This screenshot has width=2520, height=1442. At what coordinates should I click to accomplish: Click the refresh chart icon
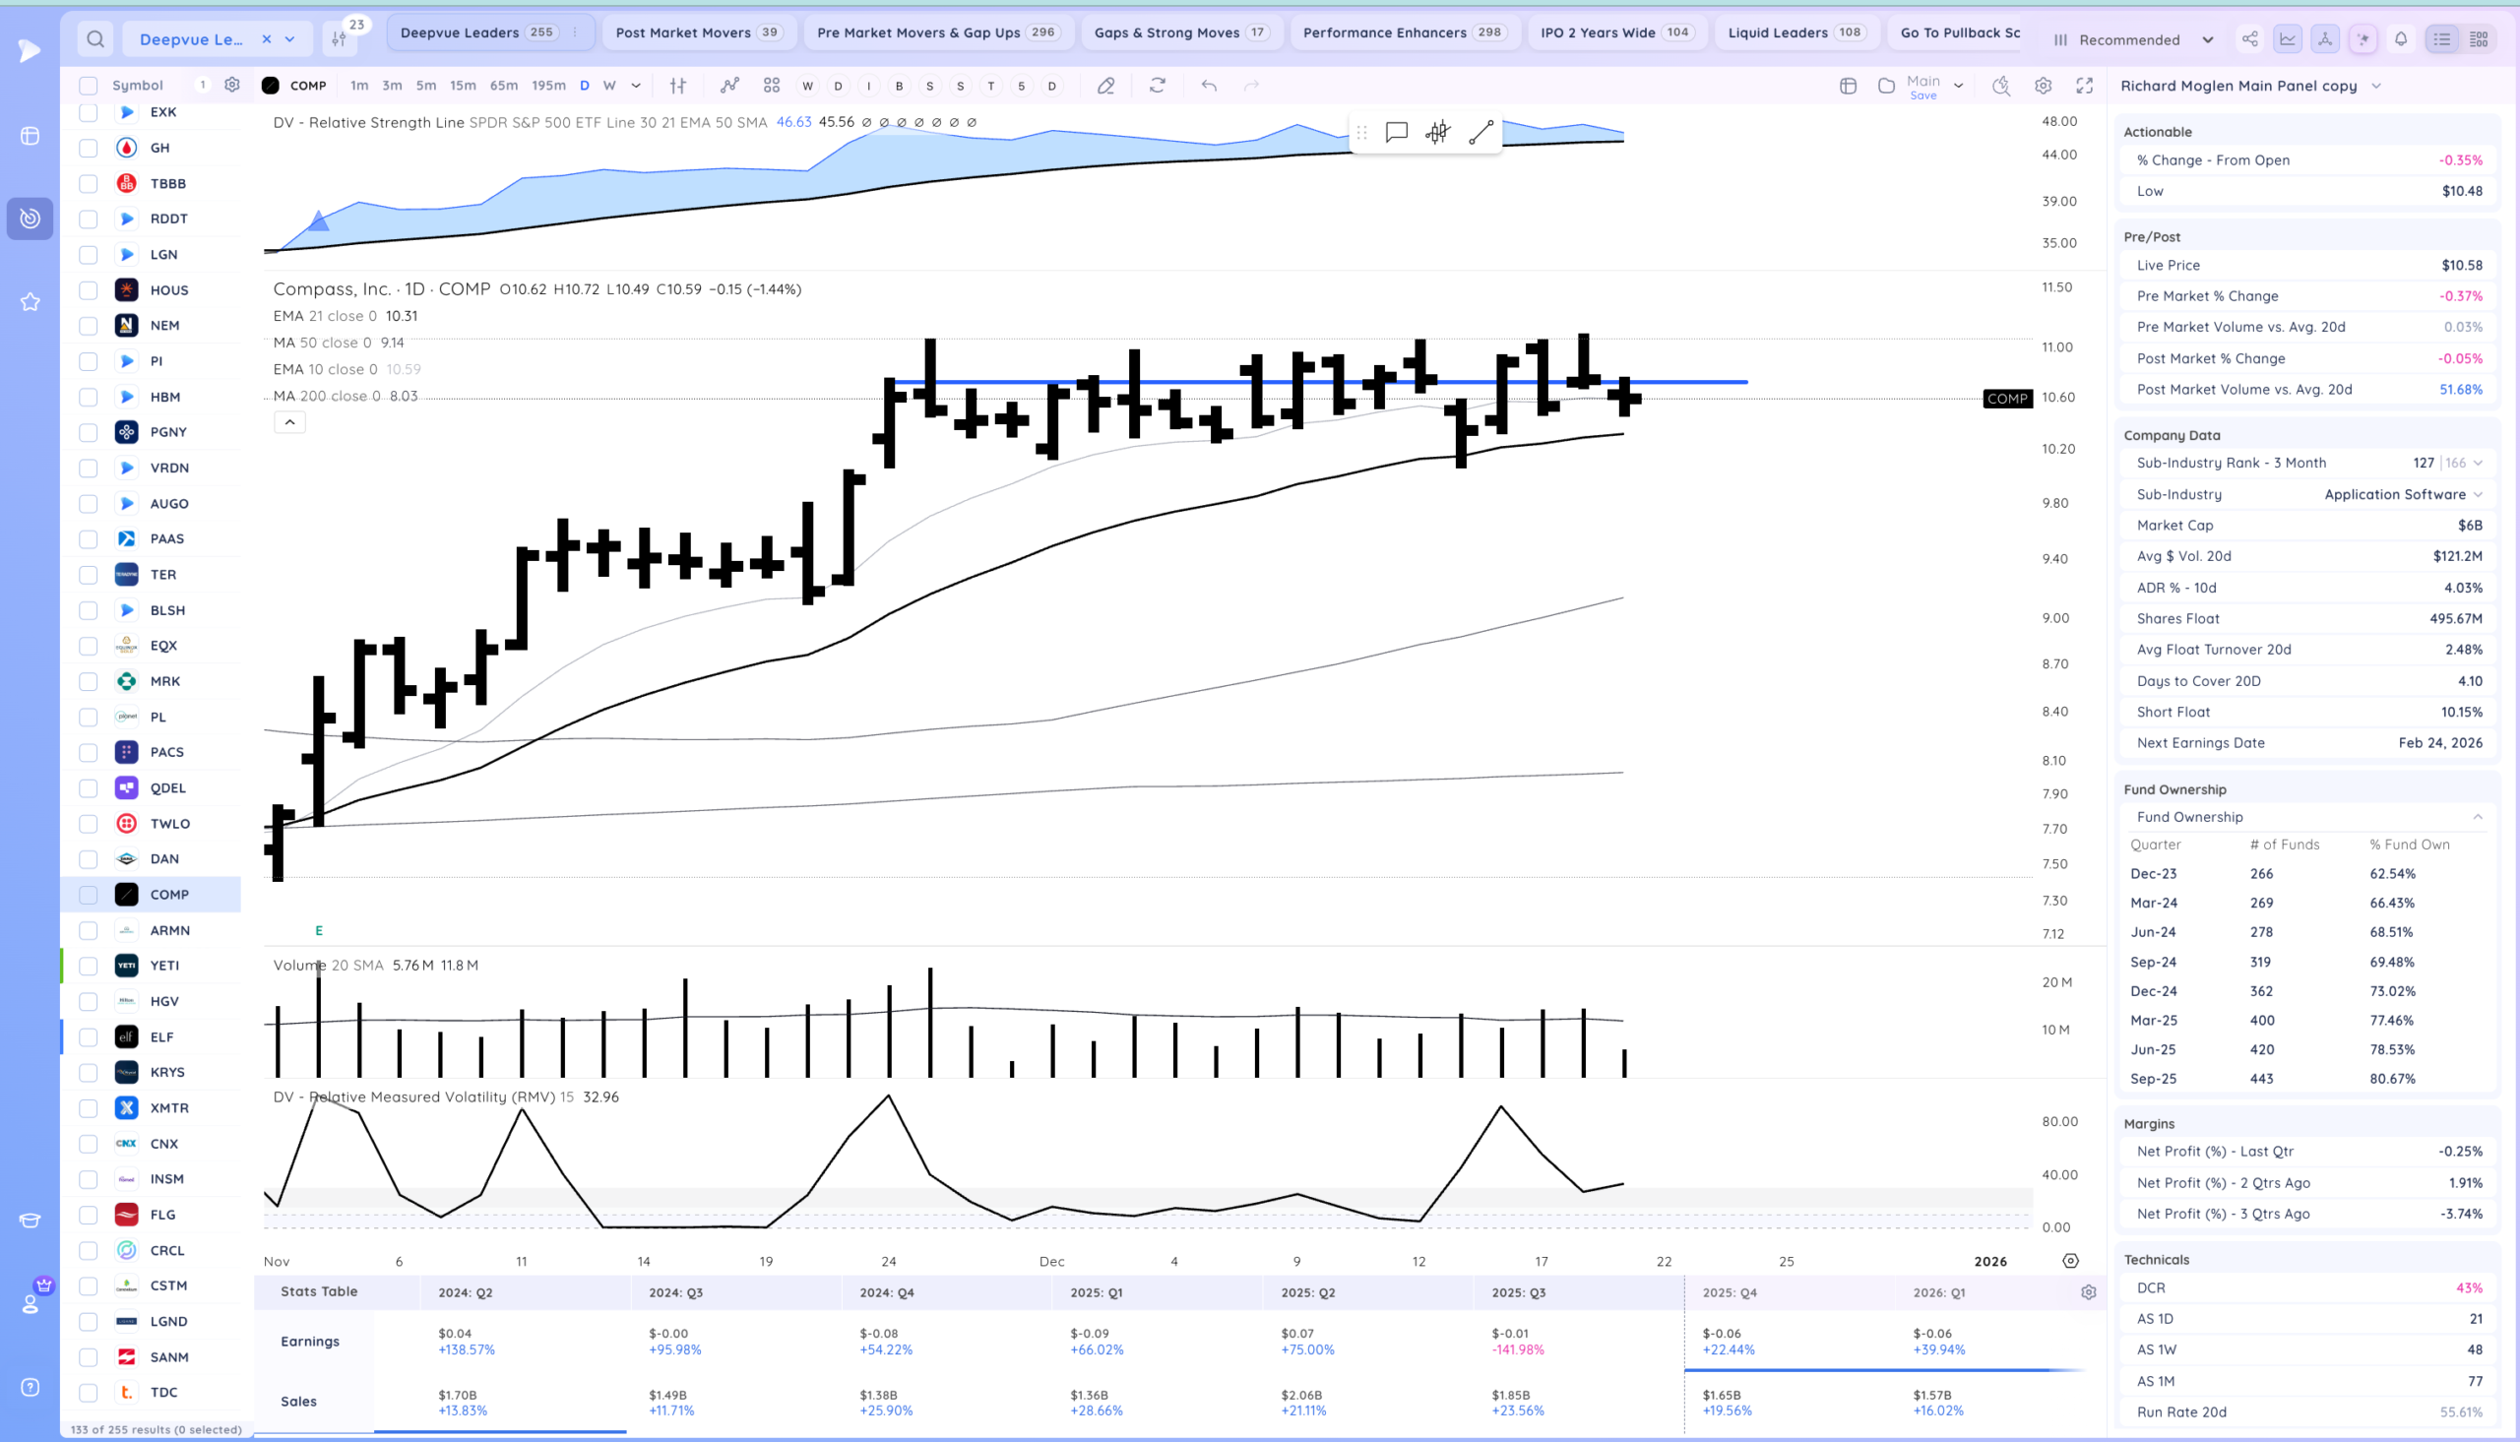pyautogui.click(x=1158, y=87)
